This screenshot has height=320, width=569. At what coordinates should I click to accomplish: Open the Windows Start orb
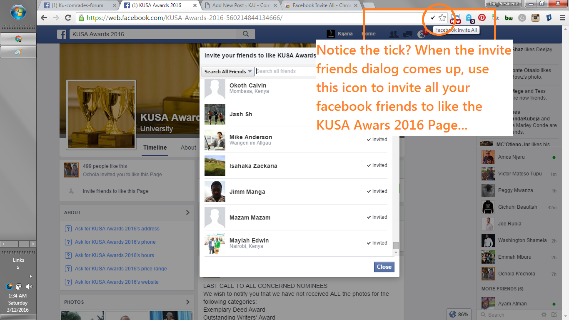[x=18, y=12]
